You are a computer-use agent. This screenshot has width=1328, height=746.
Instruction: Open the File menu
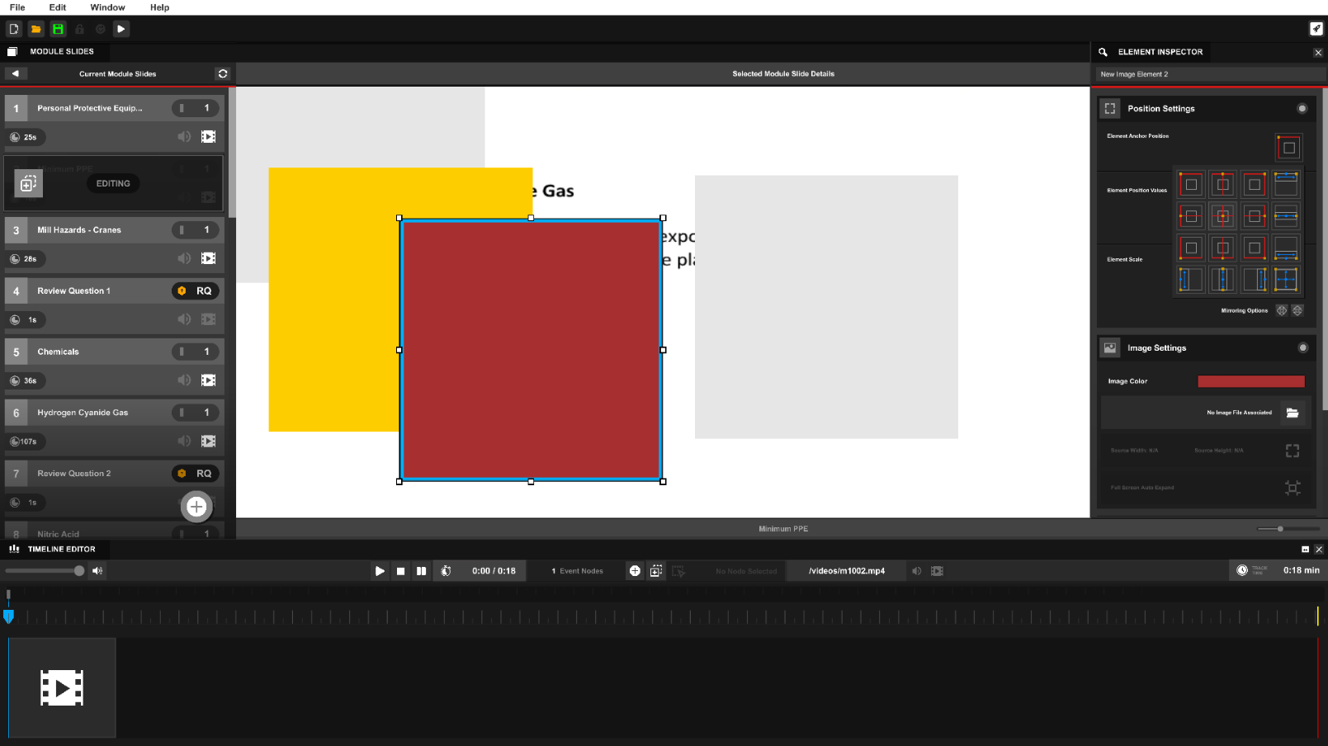pos(17,7)
